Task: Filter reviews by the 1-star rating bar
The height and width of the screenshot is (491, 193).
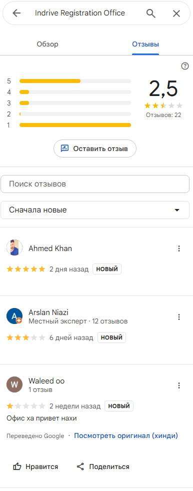Action: 69,125
